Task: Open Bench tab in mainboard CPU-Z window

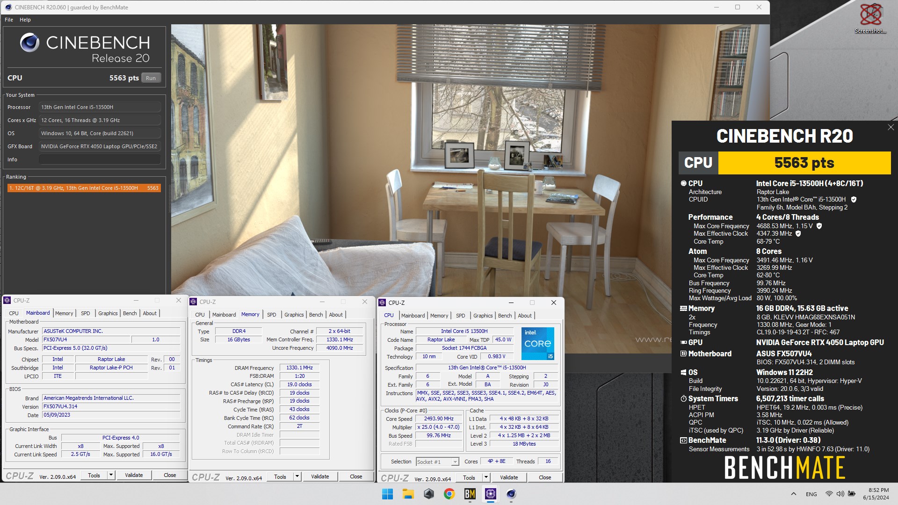Action: coord(130,313)
